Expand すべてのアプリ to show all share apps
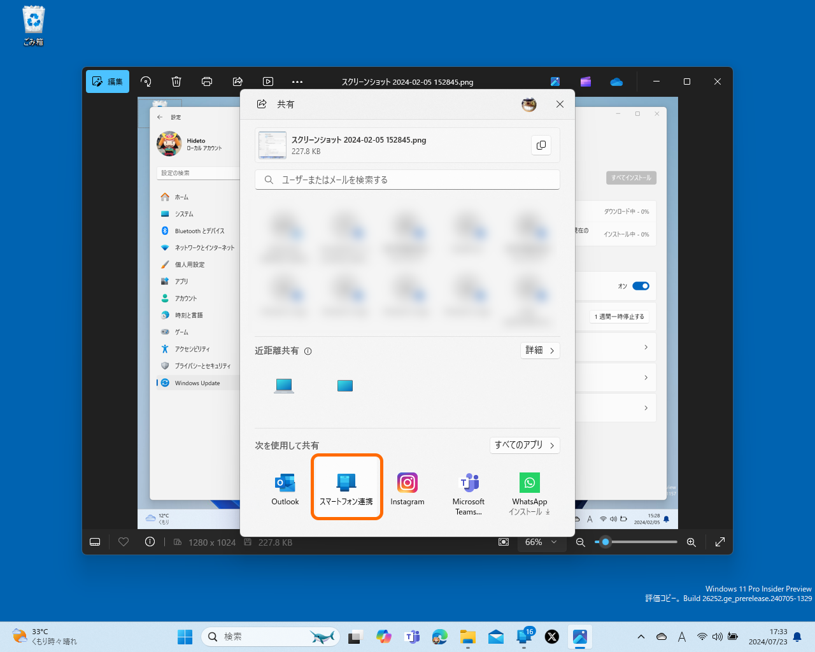Viewport: 815px width, 652px height. (525, 445)
